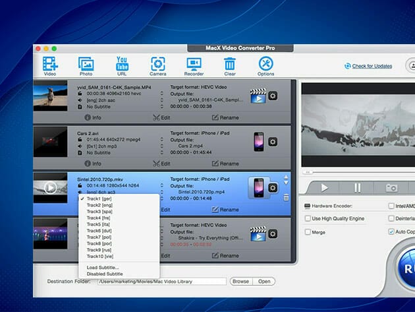Enable Use High Quality Engine checkbox
The width and height of the screenshot is (415, 312).
coord(308,218)
